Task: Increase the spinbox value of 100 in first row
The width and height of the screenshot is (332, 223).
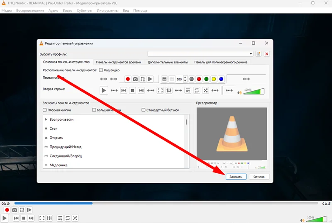Action: [x=185, y=77]
